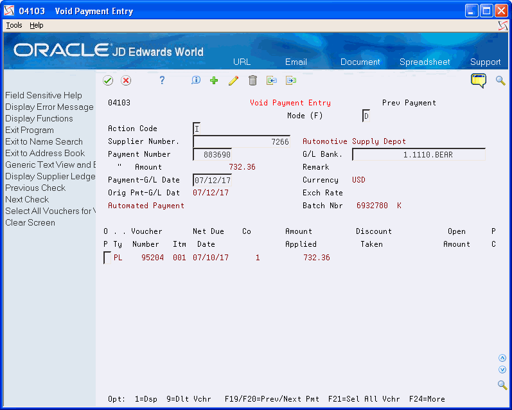
Task: Click the Payment-G/L Date field
Action: coord(212,181)
